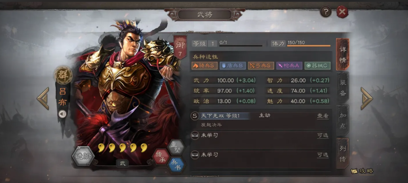This screenshot has width=408, height=183.
Task: Select the 群 faction emblem
Action: (x=63, y=75)
